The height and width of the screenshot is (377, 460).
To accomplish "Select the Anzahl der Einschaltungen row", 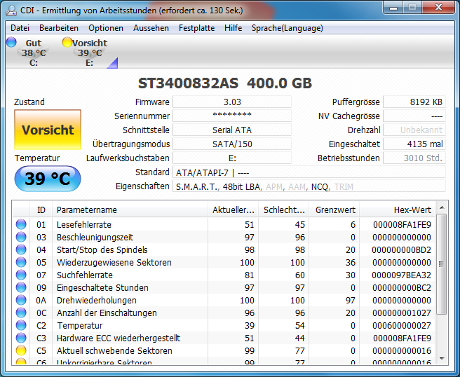I will 224,313.
